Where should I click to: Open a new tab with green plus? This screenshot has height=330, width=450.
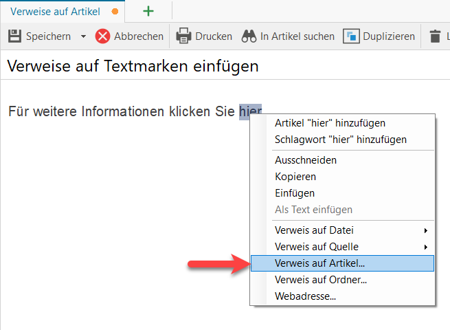tap(148, 12)
